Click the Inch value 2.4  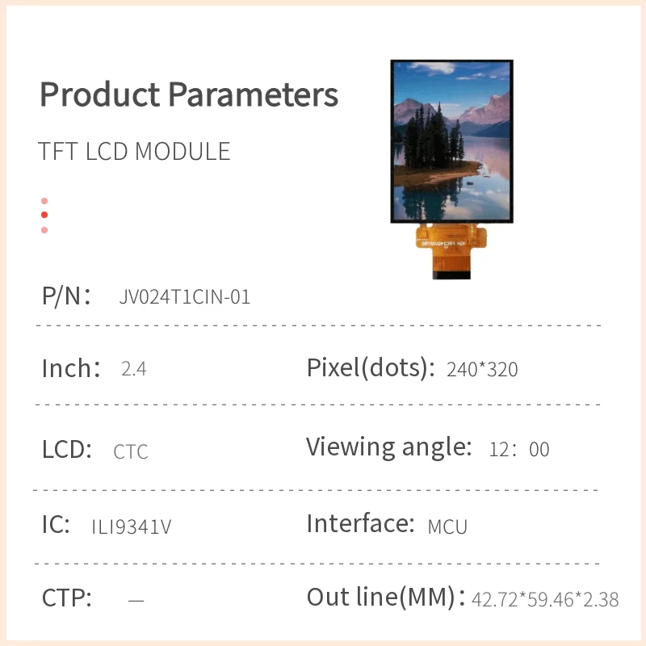point(133,370)
